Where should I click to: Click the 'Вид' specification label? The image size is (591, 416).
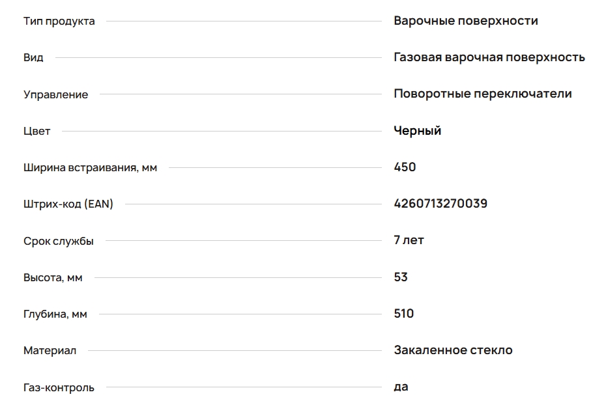click(x=34, y=58)
